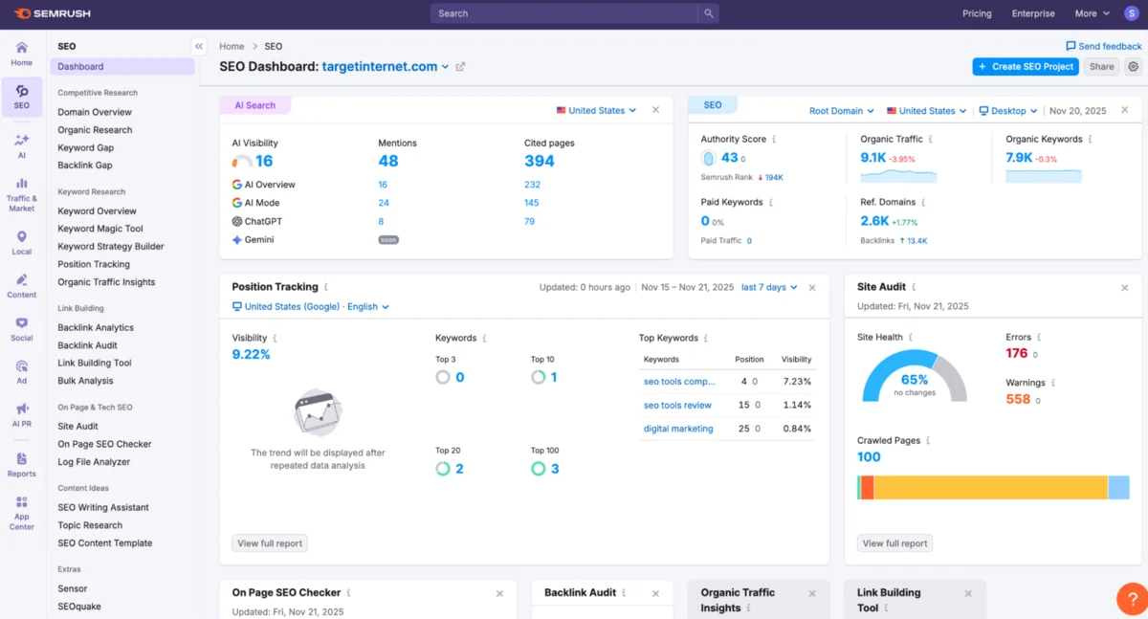
Task: Open SEO Writing Assistant in sidebar
Action: click(x=103, y=507)
